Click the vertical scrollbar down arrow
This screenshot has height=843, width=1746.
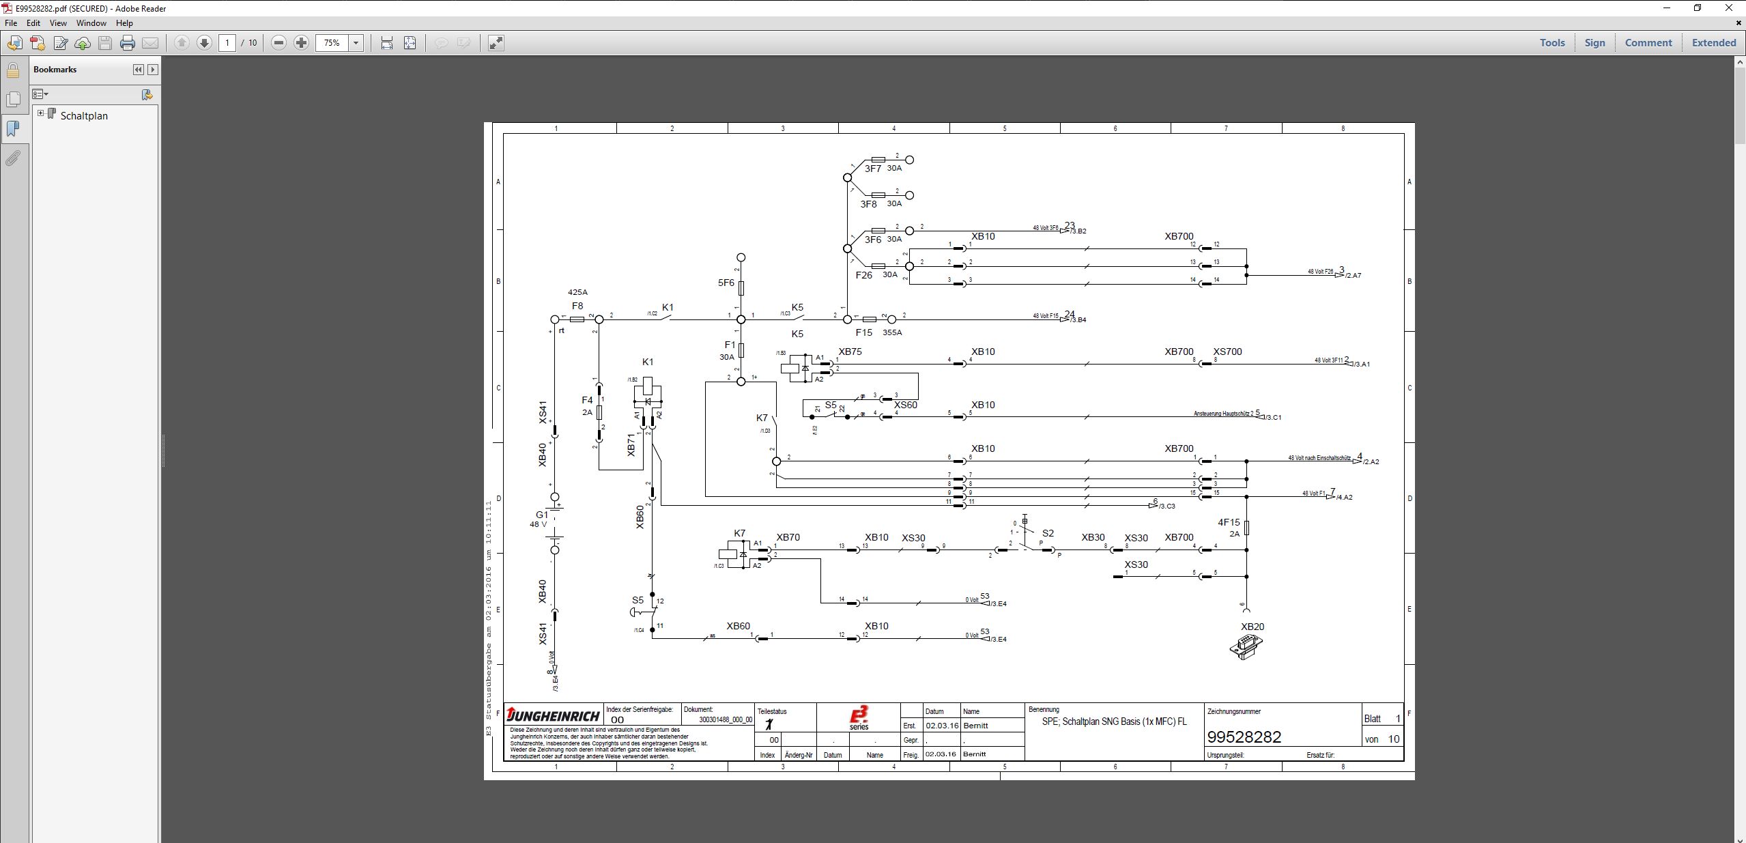click(1739, 838)
